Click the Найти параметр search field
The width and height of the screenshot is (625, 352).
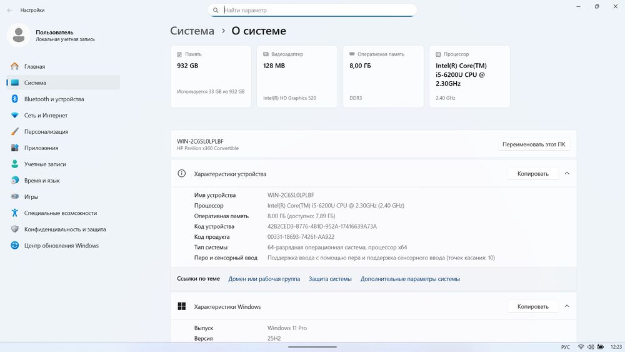click(312, 11)
